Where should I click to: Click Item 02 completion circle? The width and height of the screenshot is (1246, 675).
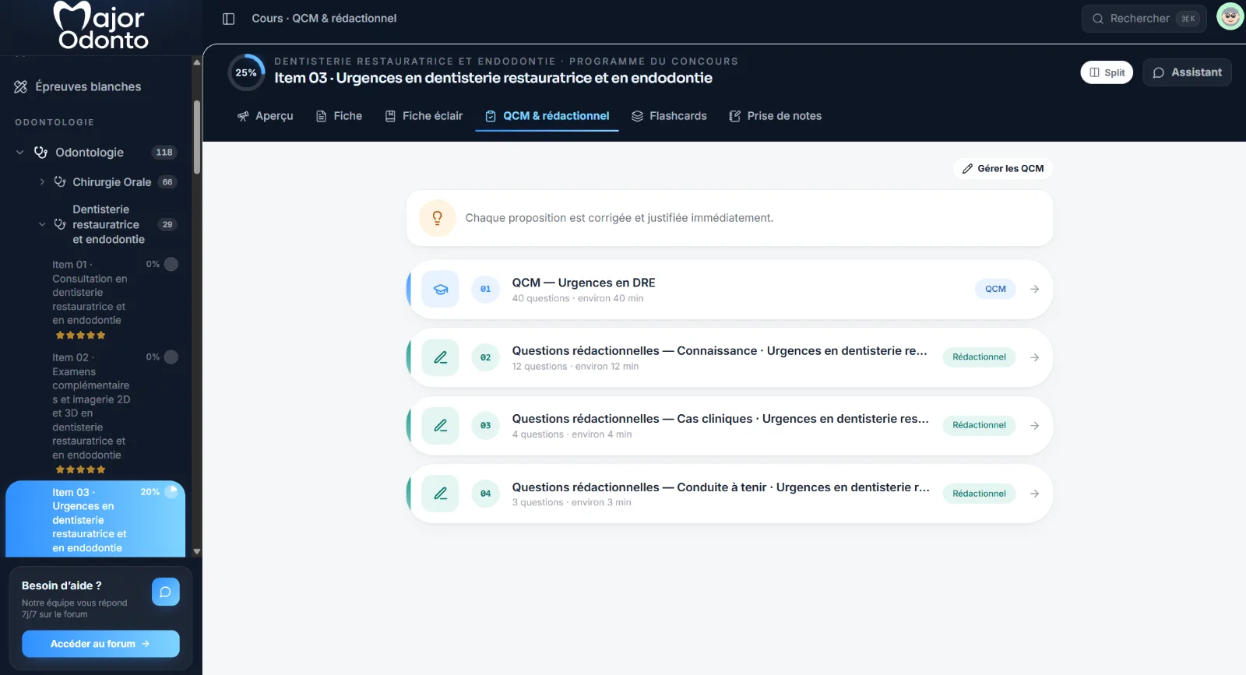point(171,357)
